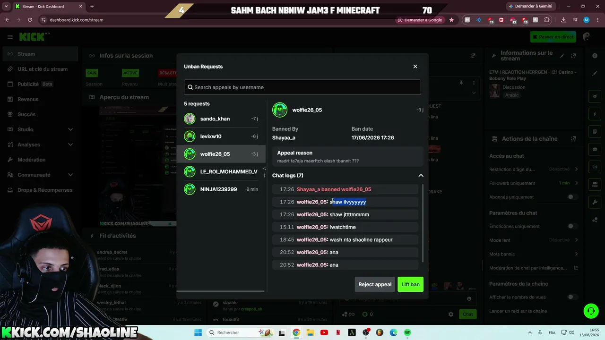Open Netflix from the taskbar
This screenshot has height=340, width=605.
[338, 332]
